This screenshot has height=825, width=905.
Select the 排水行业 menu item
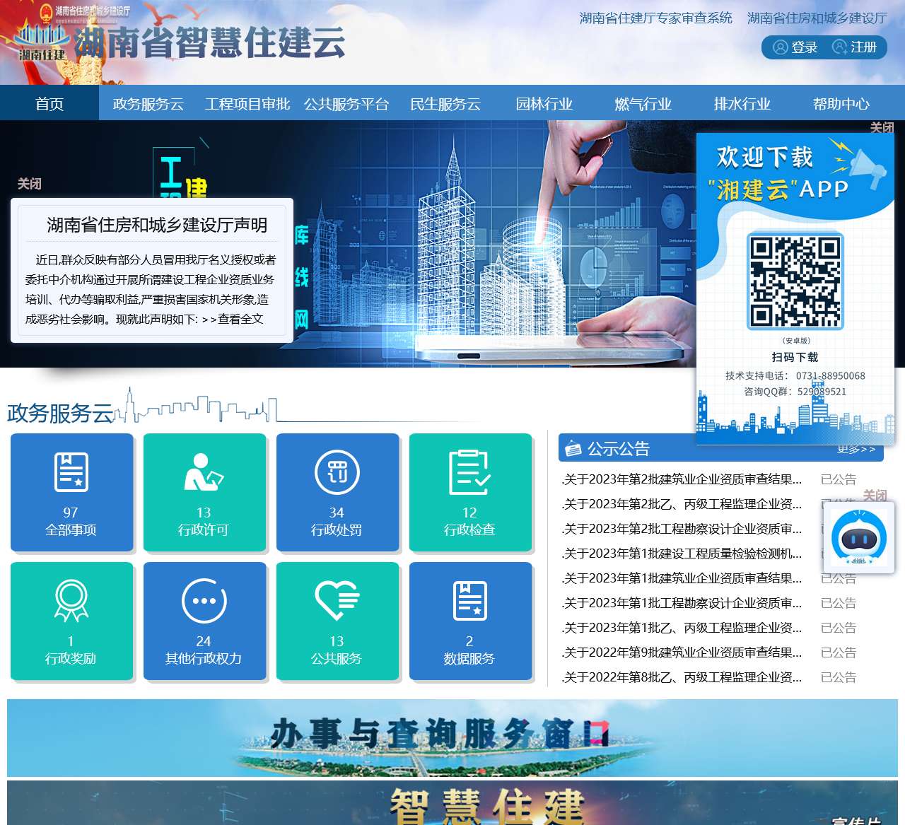point(742,104)
